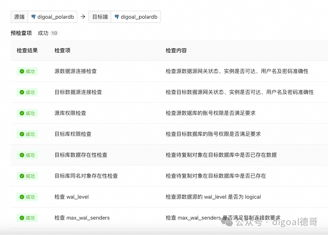
Task: Click the 预检查项 heading label
Action: pos(21,33)
